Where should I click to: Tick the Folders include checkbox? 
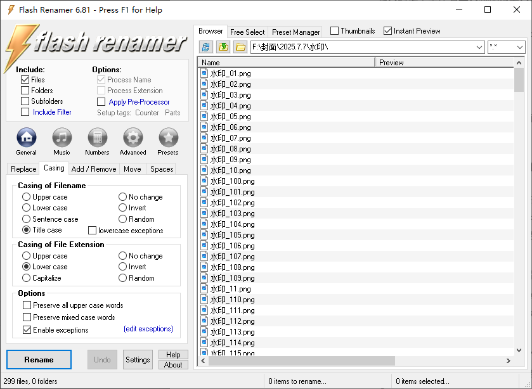click(x=25, y=91)
